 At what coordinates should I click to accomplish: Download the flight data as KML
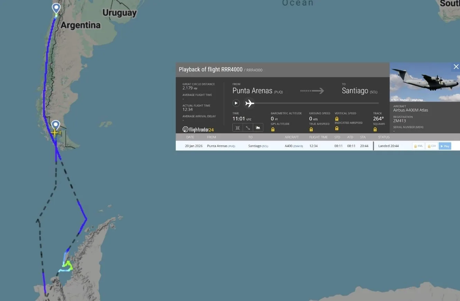(418, 146)
